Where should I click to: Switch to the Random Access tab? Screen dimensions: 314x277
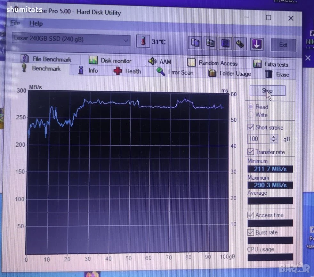212,63
